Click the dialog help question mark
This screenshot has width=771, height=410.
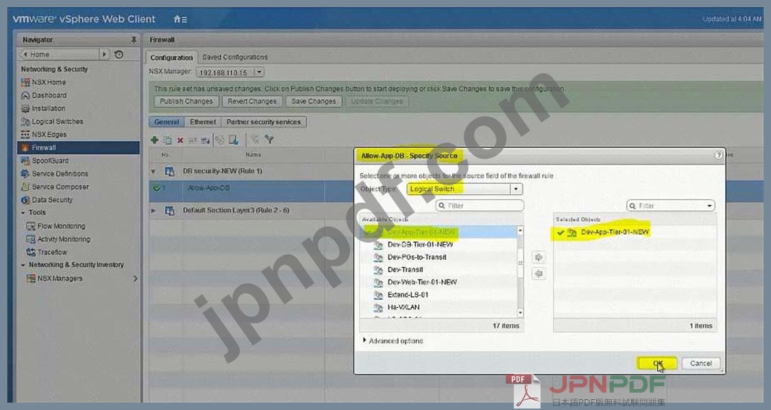718,155
